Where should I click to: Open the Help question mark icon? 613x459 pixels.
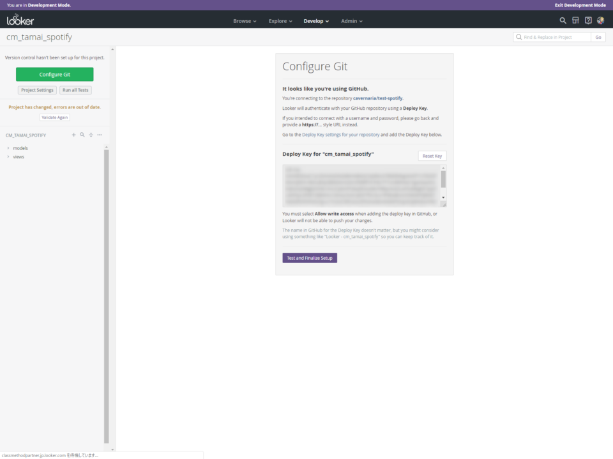pyautogui.click(x=588, y=20)
